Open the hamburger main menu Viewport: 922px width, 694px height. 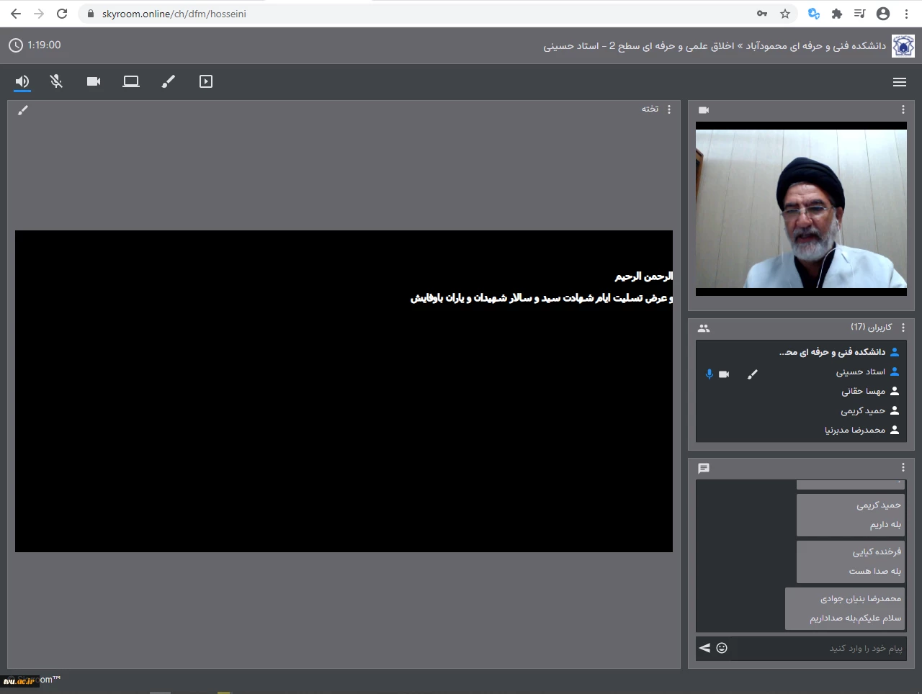900,82
